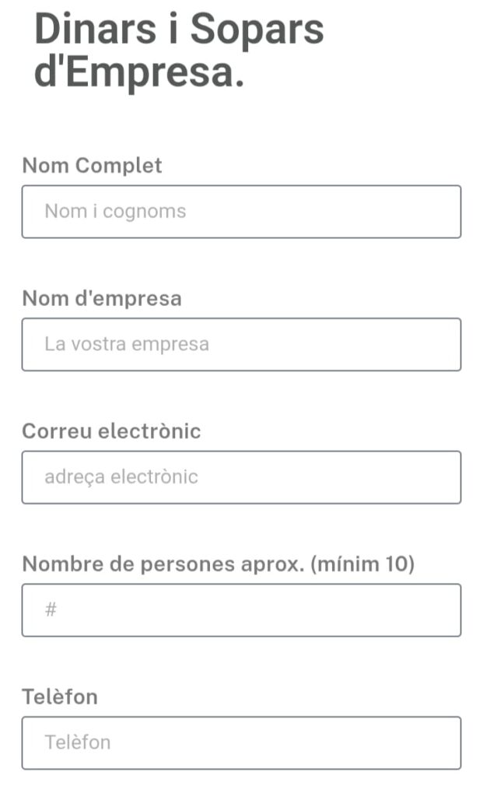Click the "Nombre de persones aprox." label
This screenshot has width=483, height=797.
click(163, 564)
